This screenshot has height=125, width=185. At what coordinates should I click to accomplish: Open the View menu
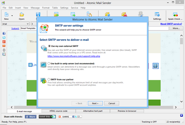tap(26, 8)
